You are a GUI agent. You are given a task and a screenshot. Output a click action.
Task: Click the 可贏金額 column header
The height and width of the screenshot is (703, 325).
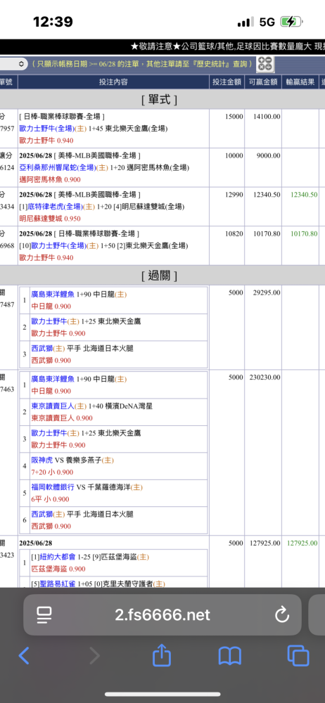(263, 82)
